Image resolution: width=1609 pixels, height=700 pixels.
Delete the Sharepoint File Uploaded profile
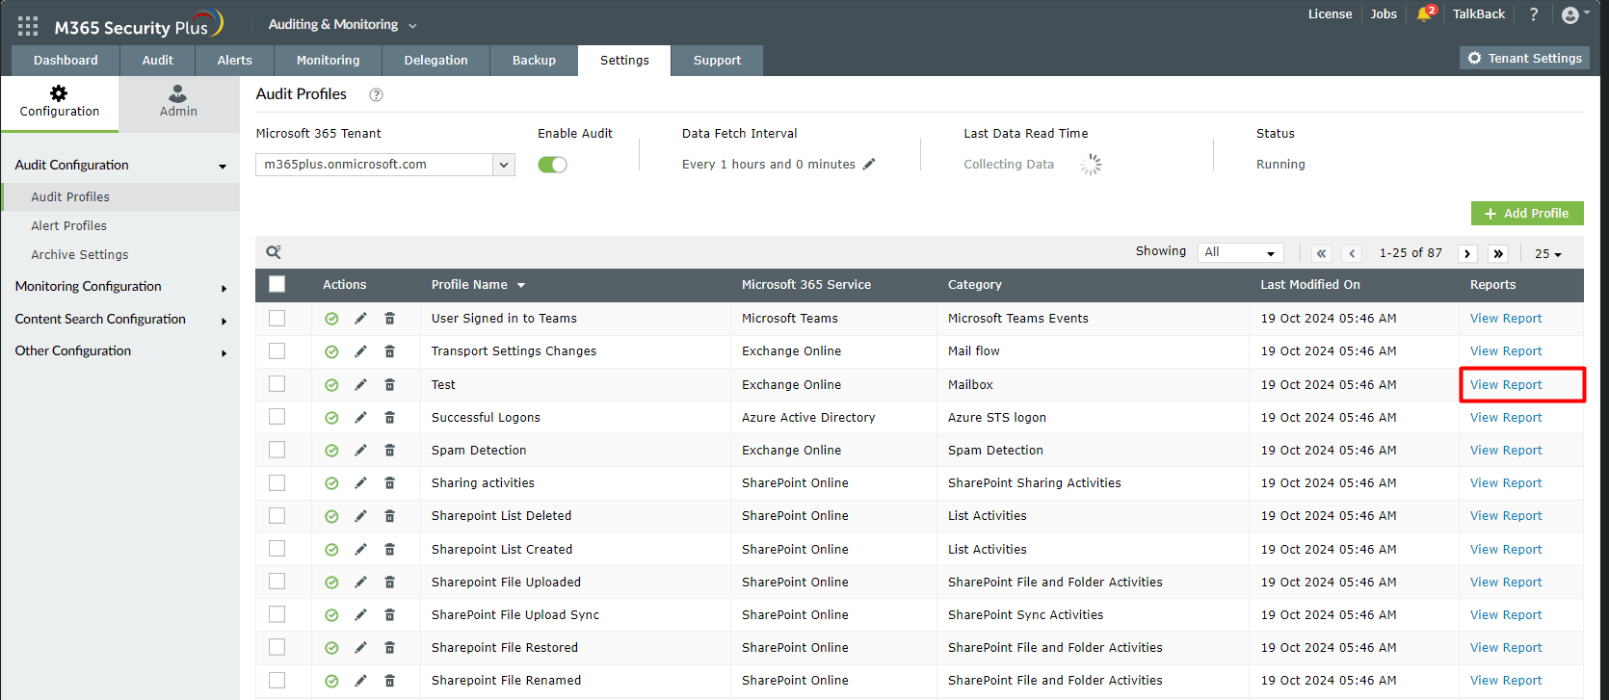390,582
